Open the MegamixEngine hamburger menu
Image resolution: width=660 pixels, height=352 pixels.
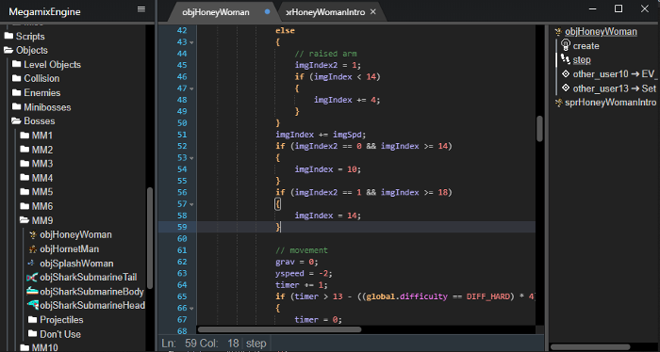[141, 9]
